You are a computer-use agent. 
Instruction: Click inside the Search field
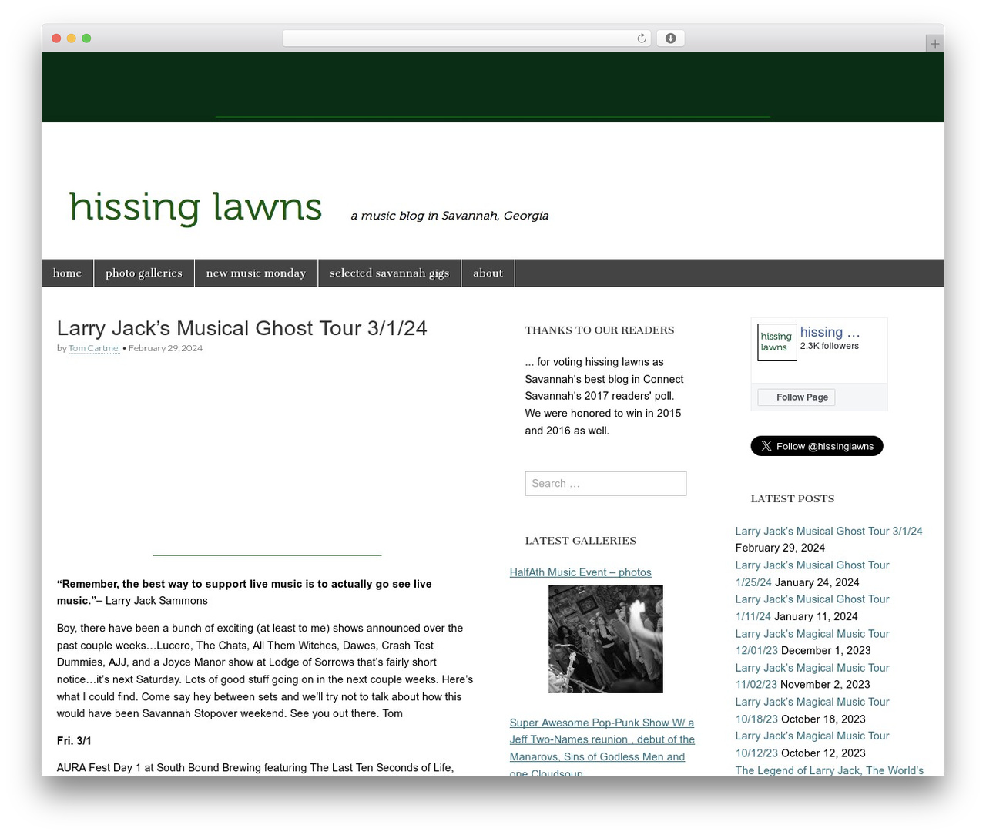[x=605, y=484]
